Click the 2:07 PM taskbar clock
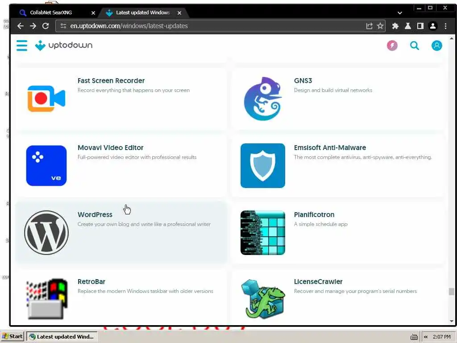The image size is (457, 343). 441,337
